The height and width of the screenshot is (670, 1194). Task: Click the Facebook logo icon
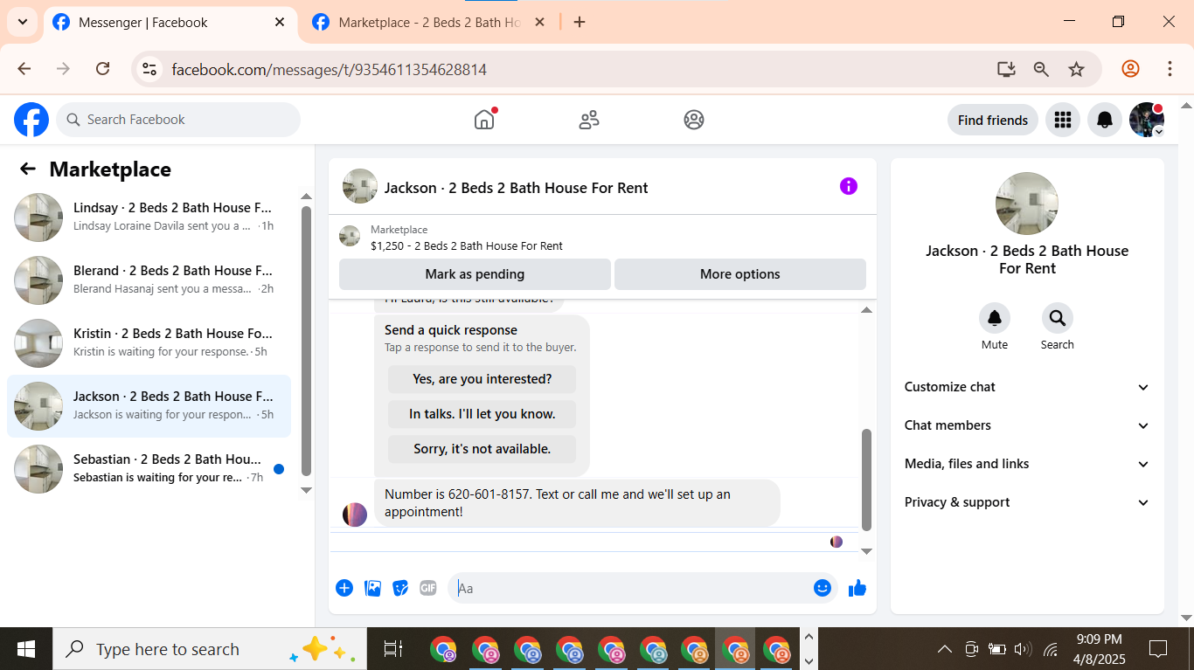[31, 120]
